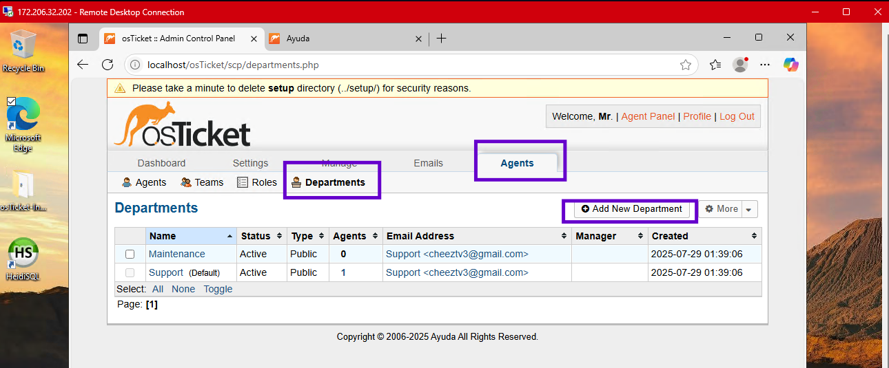Add this page to favorites star
Viewport: 889px width, 368px height.
click(686, 65)
